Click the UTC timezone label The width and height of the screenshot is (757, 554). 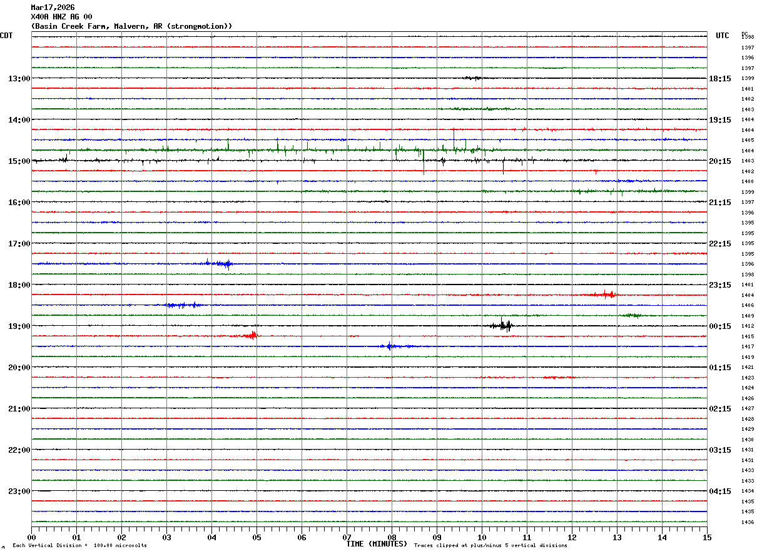tap(723, 36)
